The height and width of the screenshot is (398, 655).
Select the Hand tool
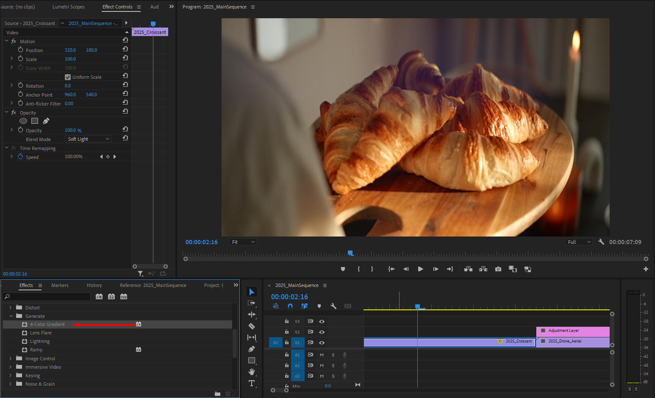[252, 372]
